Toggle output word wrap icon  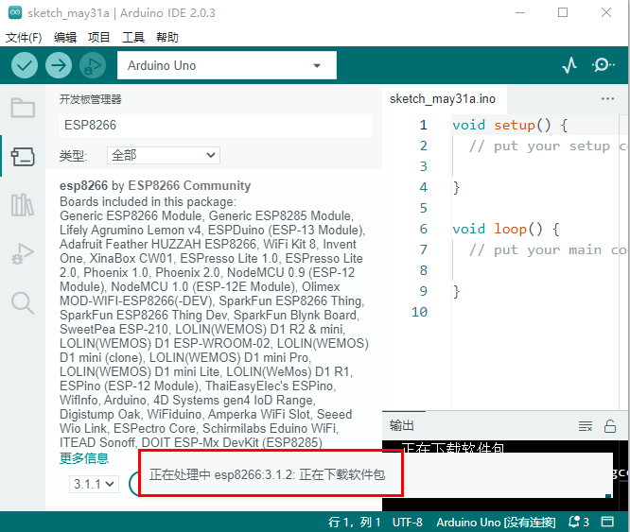click(x=586, y=426)
